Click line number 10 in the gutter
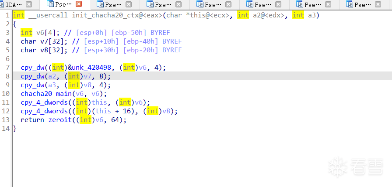 coord(6,94)
